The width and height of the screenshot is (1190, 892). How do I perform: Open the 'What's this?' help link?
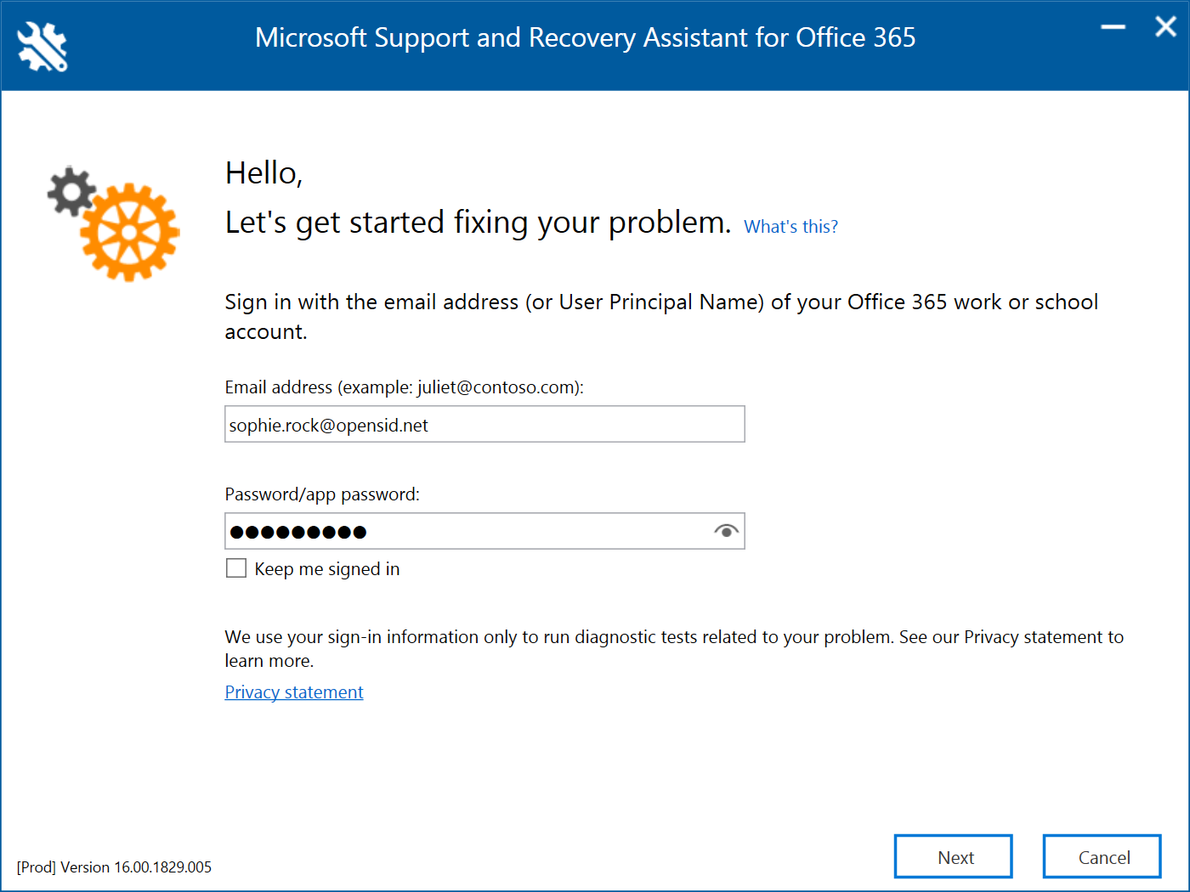(790, 227)
